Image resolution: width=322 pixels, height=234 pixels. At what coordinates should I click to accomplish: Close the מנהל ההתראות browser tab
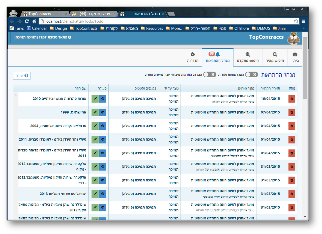pyautogui.click(x=163, y=14)
